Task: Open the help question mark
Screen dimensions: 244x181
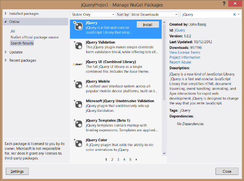Action: (x=224, y=3)
